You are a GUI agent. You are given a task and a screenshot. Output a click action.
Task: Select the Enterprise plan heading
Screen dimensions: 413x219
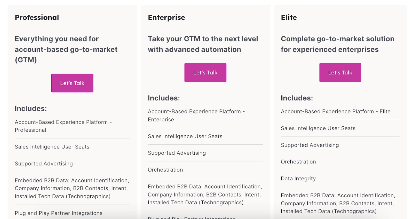(166, 17)
